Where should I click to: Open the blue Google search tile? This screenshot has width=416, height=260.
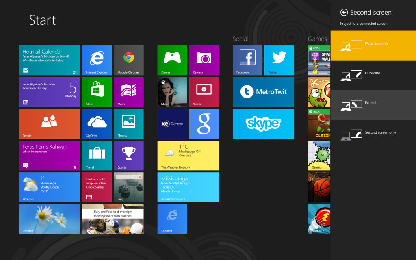click(204, 123)
